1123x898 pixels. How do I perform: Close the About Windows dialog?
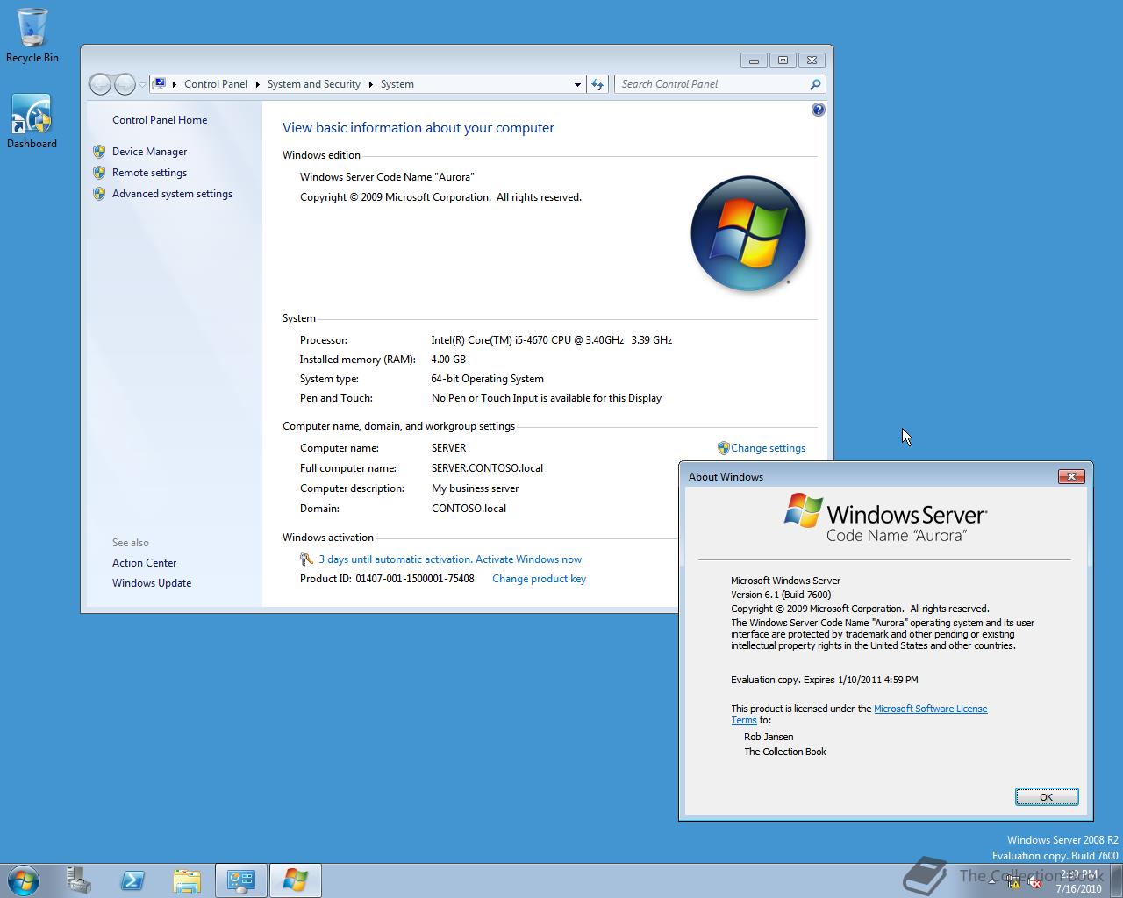pyautogui.click(x=1071, y=476)
